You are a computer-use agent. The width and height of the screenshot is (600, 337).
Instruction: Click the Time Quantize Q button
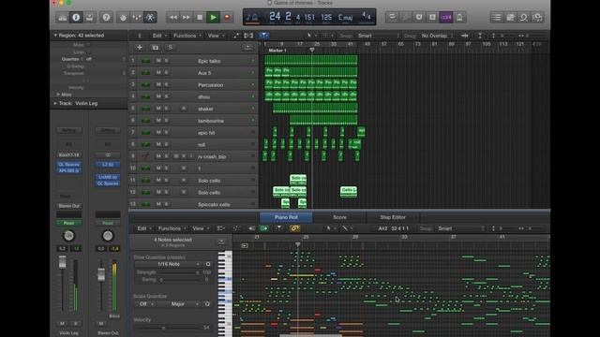point(208,264)
